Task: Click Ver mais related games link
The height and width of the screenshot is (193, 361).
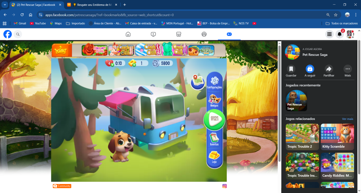Action: (x=347, y=119)
